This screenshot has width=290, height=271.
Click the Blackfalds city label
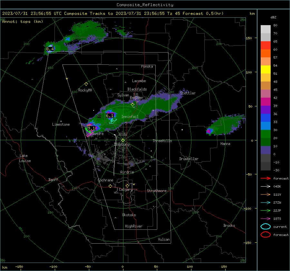point(137,89)
